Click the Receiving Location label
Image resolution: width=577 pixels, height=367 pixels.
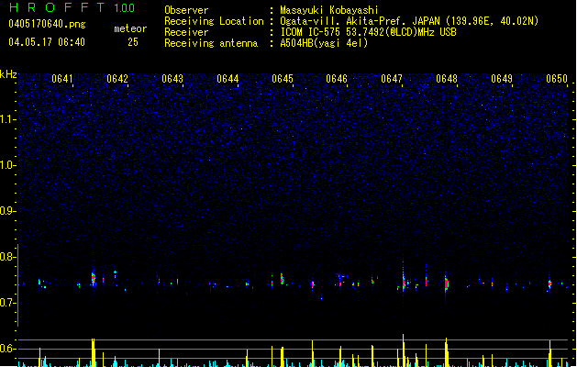point(214,21)
